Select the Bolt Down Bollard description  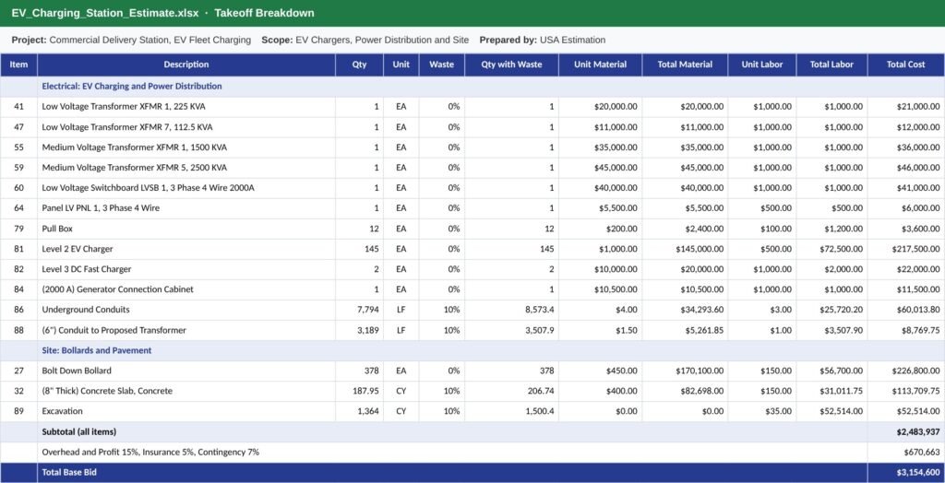[77, 371]
